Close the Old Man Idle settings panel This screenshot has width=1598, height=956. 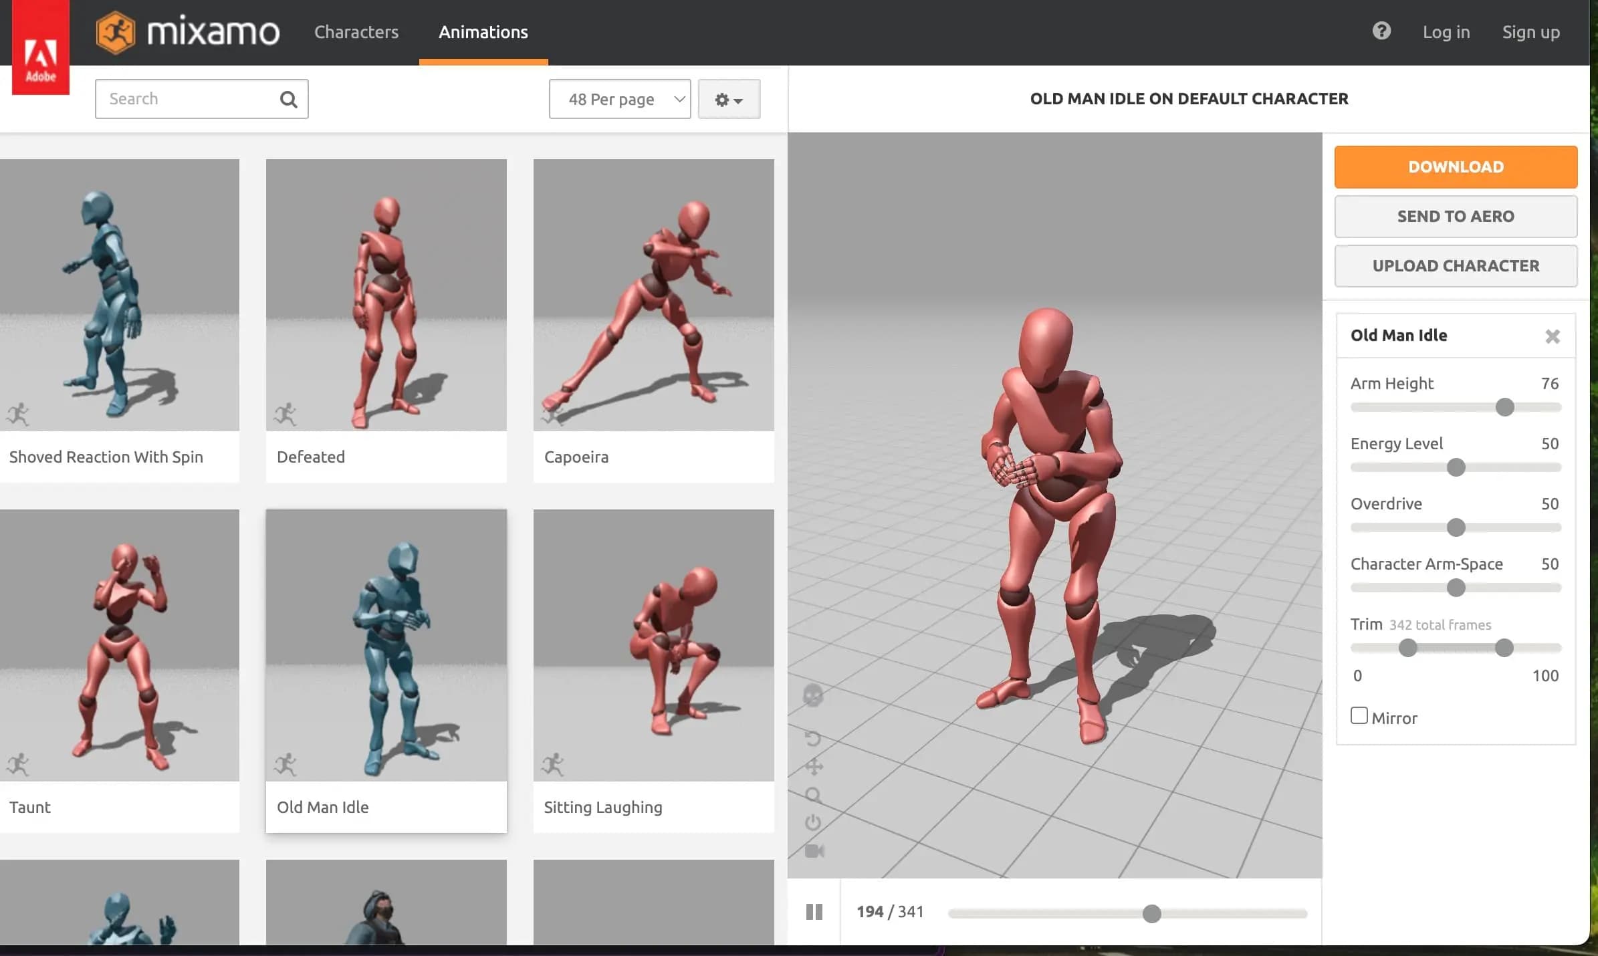1553,336
